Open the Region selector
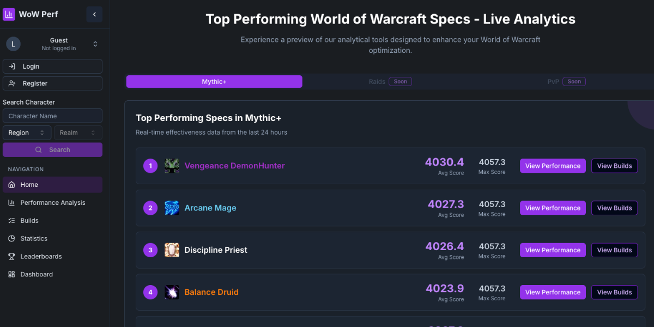 pos(27,132)
